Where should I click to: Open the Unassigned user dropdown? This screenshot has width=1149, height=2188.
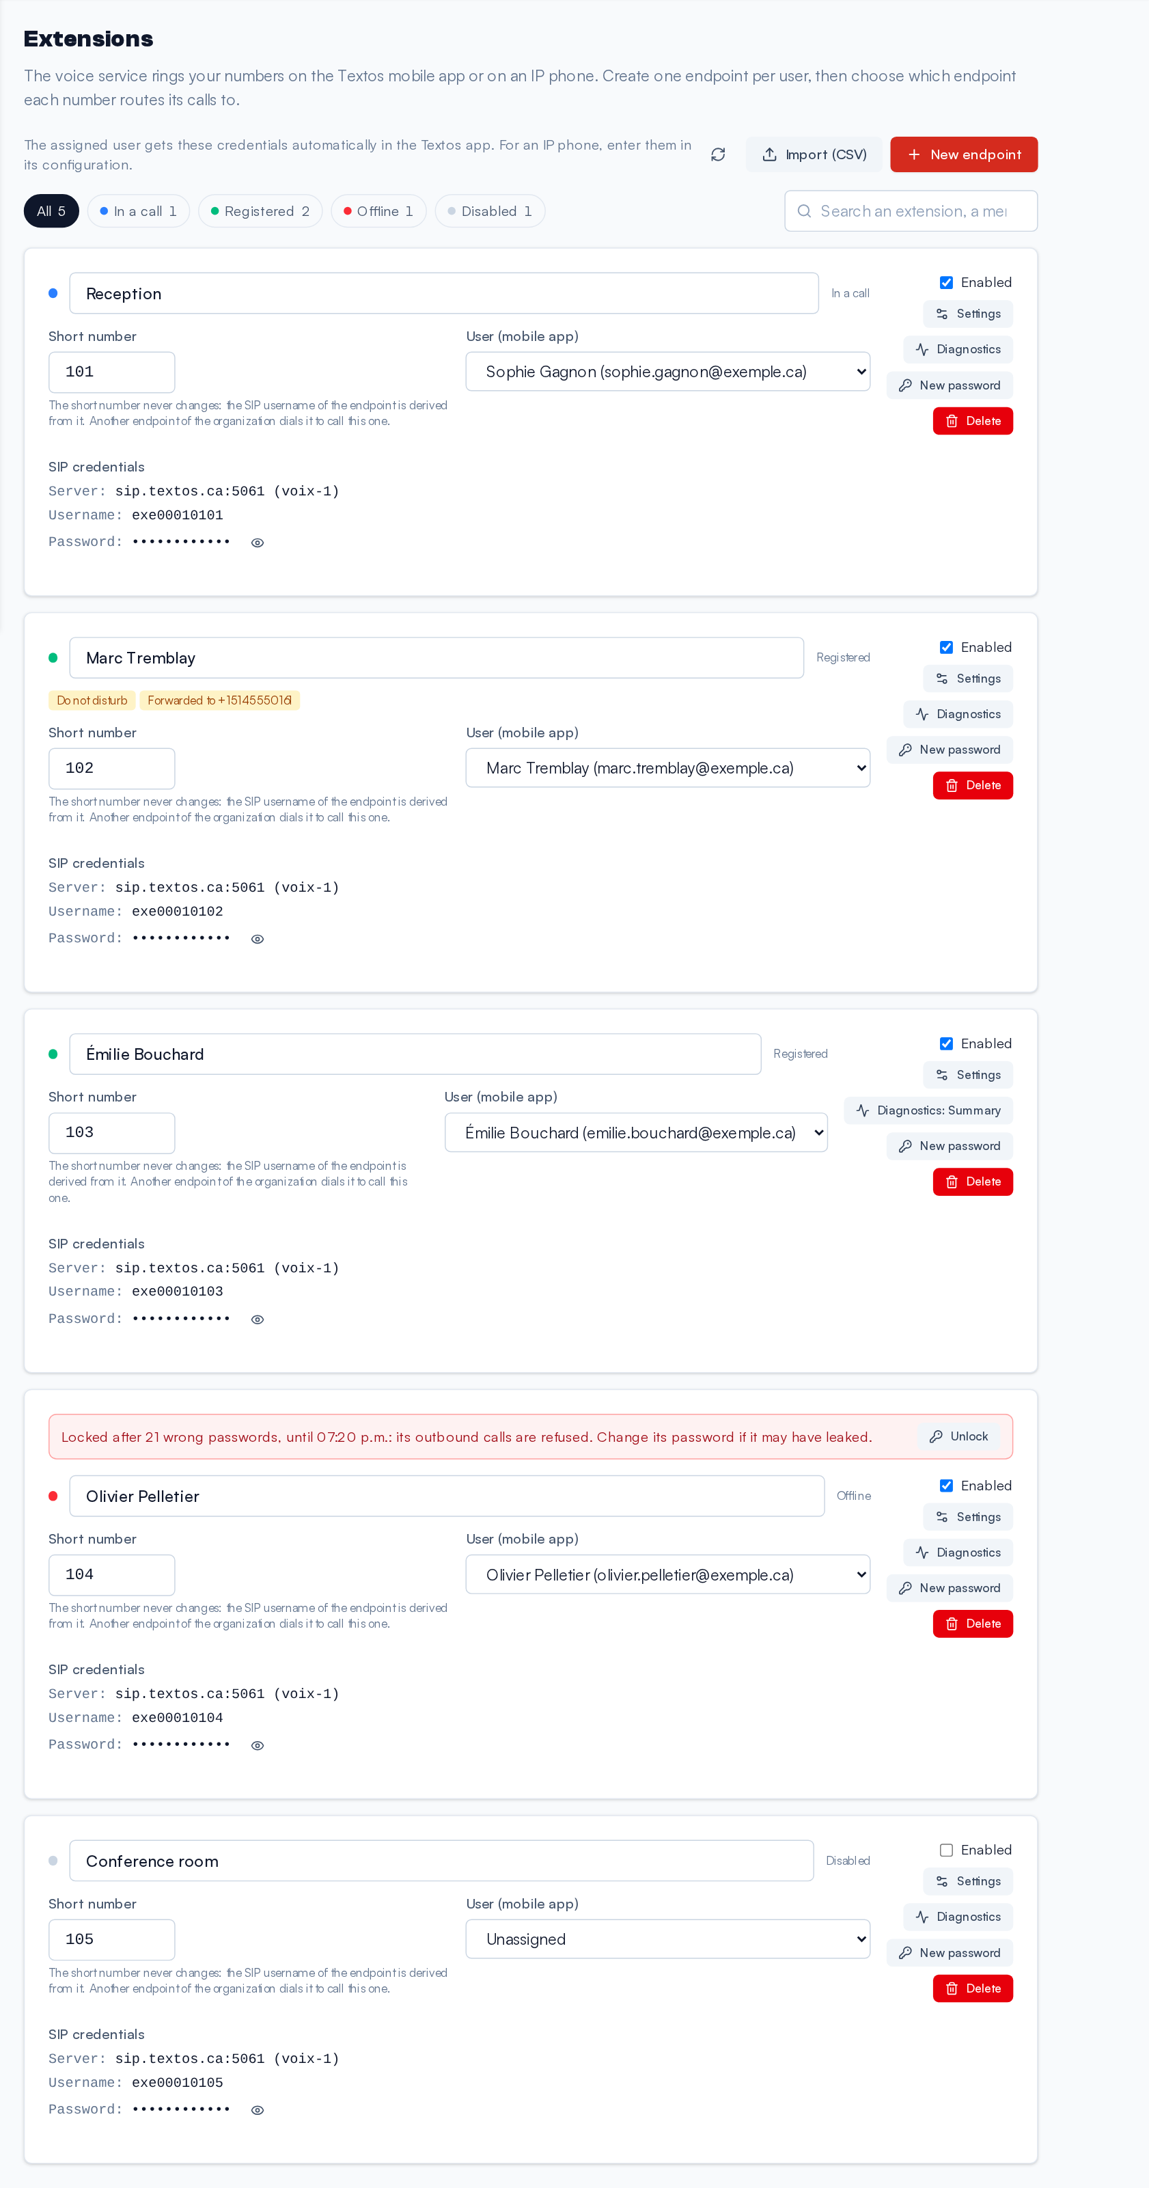tap(667, 1940)
